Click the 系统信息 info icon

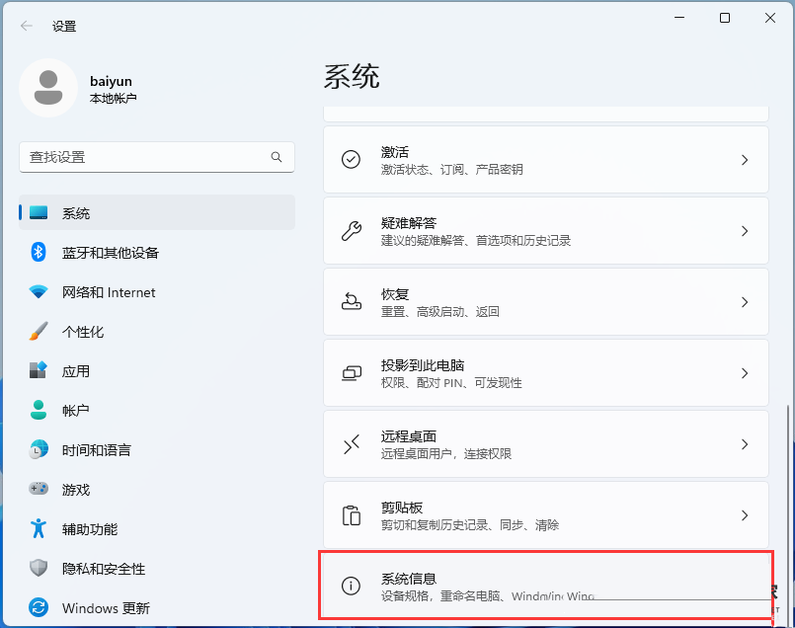pos(351,586)
